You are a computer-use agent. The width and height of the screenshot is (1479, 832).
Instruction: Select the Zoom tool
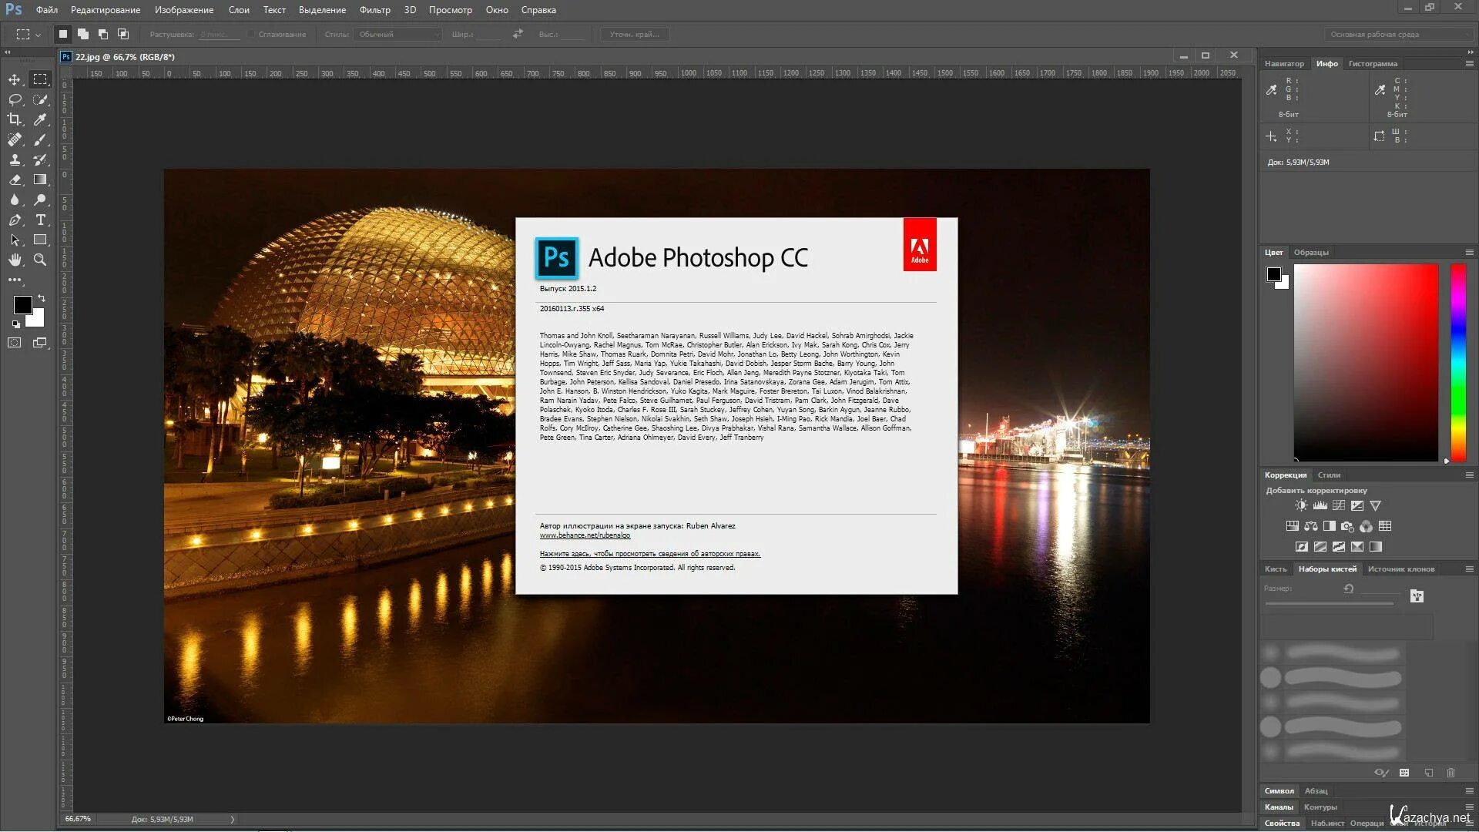[x=40, y=260]
